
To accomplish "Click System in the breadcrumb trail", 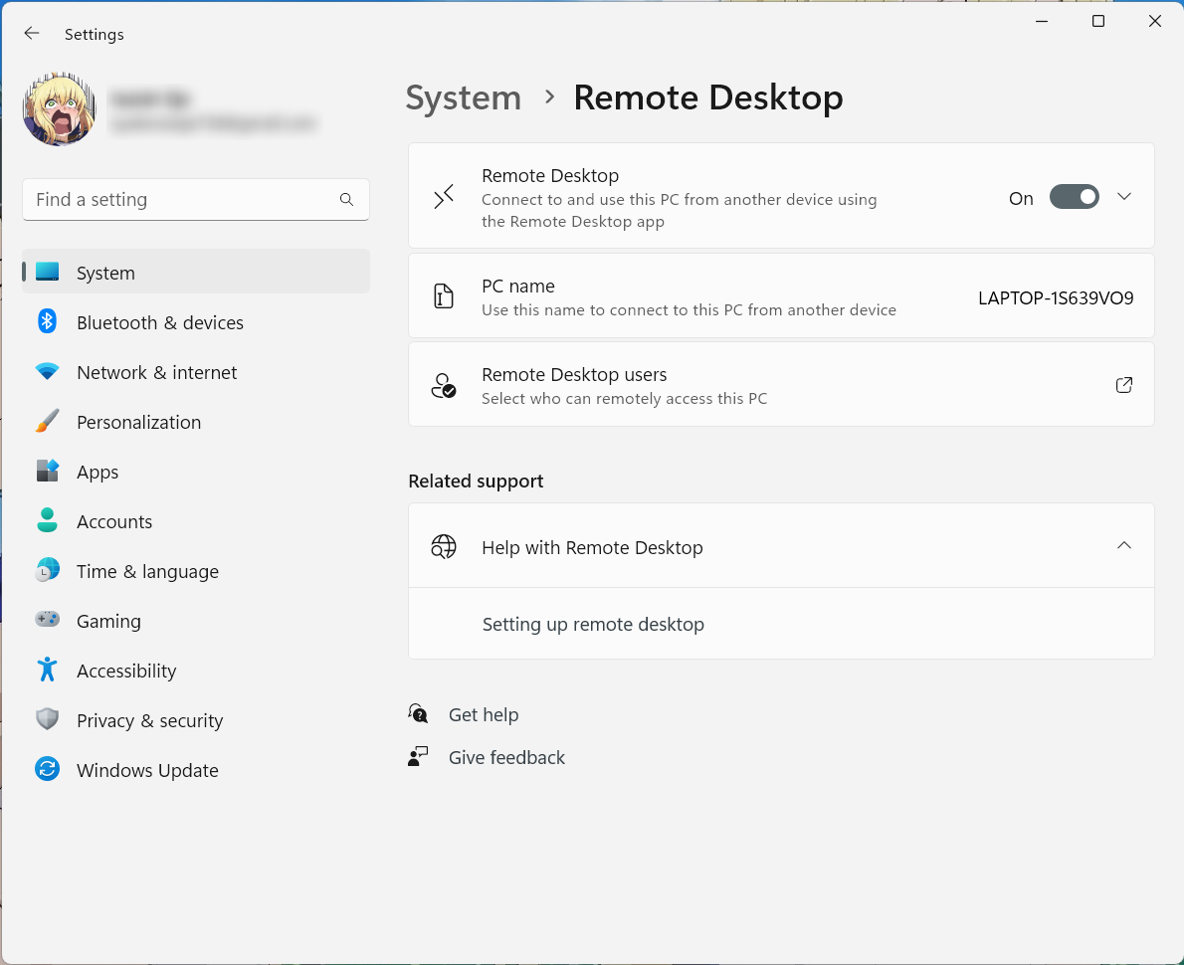I will pyautogui.click(x=463, y=97).
